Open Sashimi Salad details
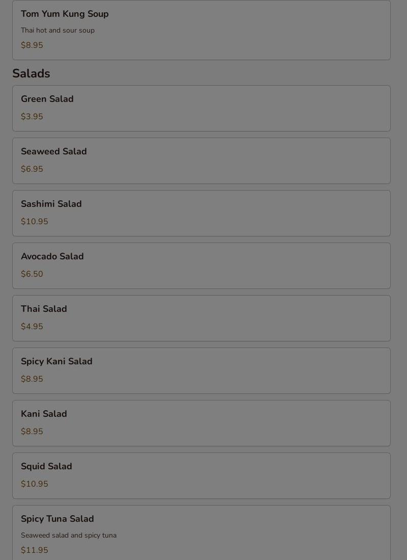Image resolution: width=407 pixels, height=560 pixels. click(x=201, y=213)
